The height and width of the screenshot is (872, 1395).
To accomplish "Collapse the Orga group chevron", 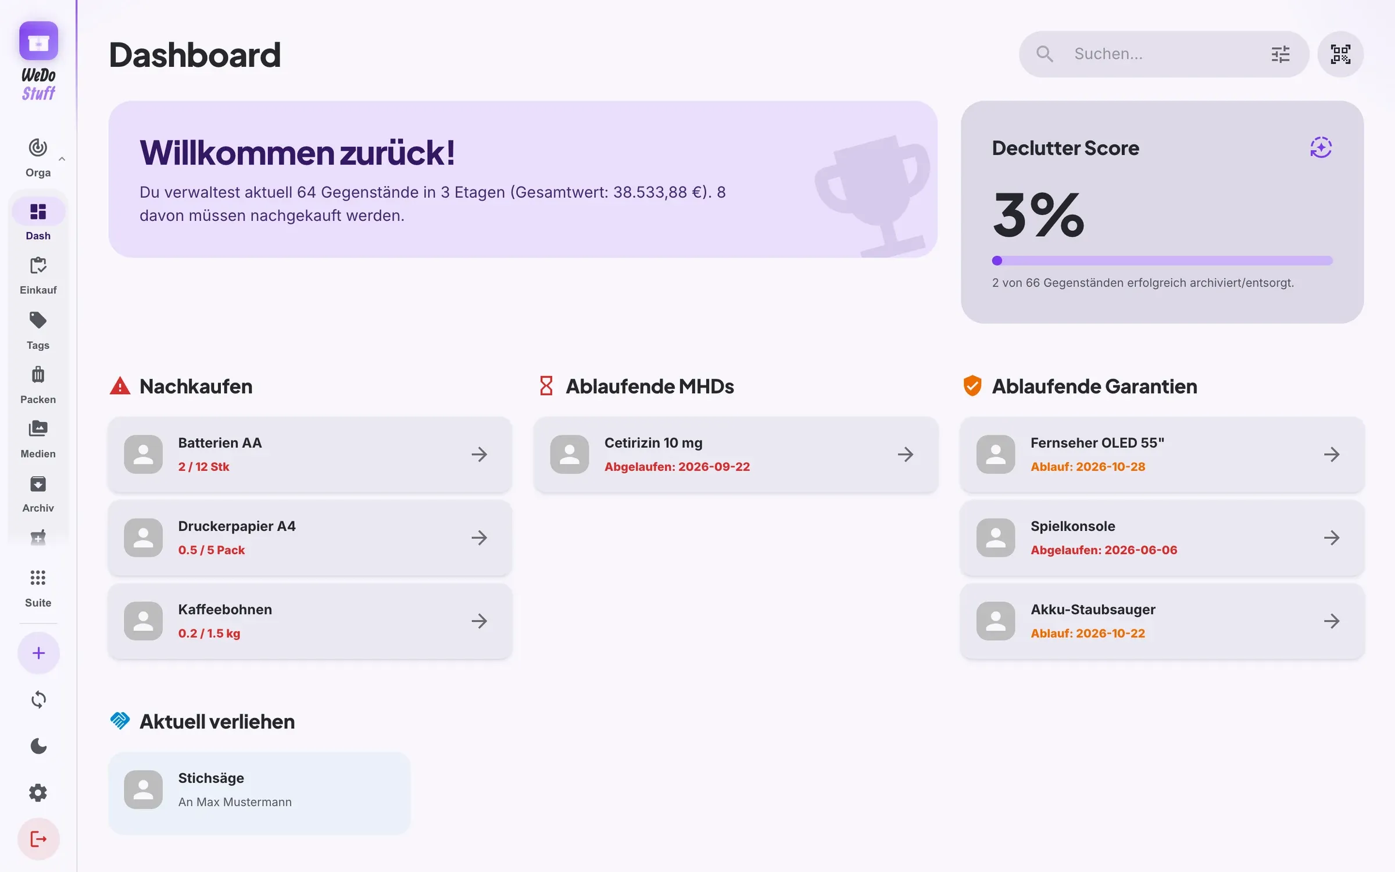I will pos(62,159).
